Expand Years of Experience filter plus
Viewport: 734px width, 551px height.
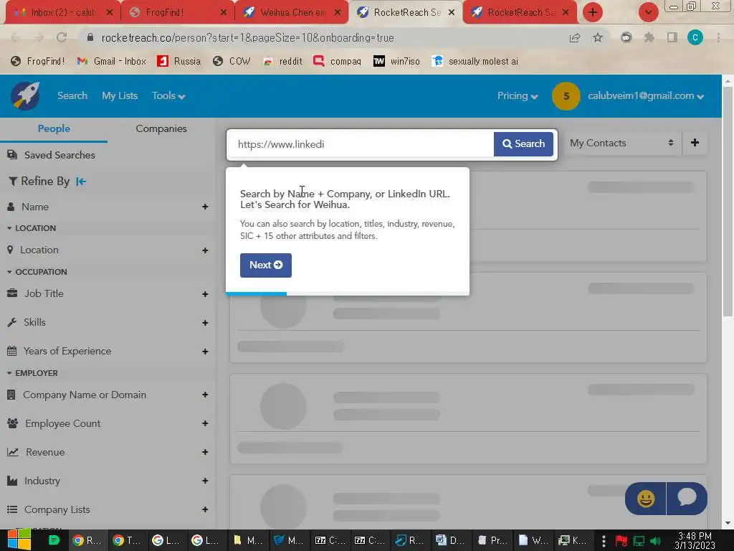(205, 352)
